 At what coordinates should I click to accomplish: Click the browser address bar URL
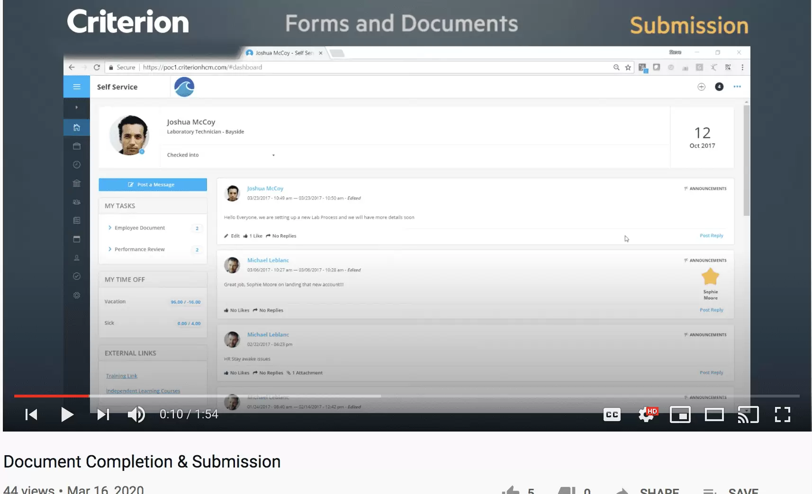[x=202, y=67]
